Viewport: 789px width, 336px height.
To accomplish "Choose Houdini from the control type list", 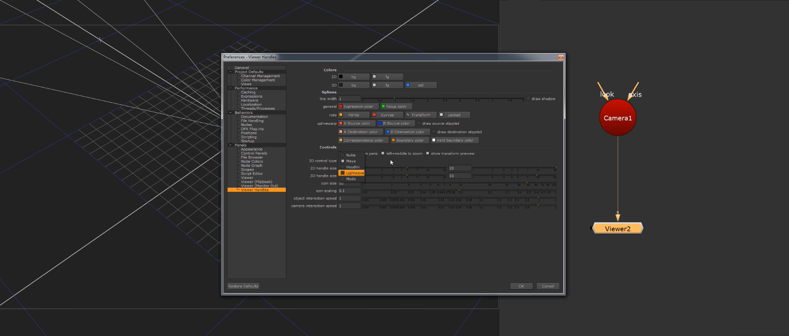I will pos(353,167).
